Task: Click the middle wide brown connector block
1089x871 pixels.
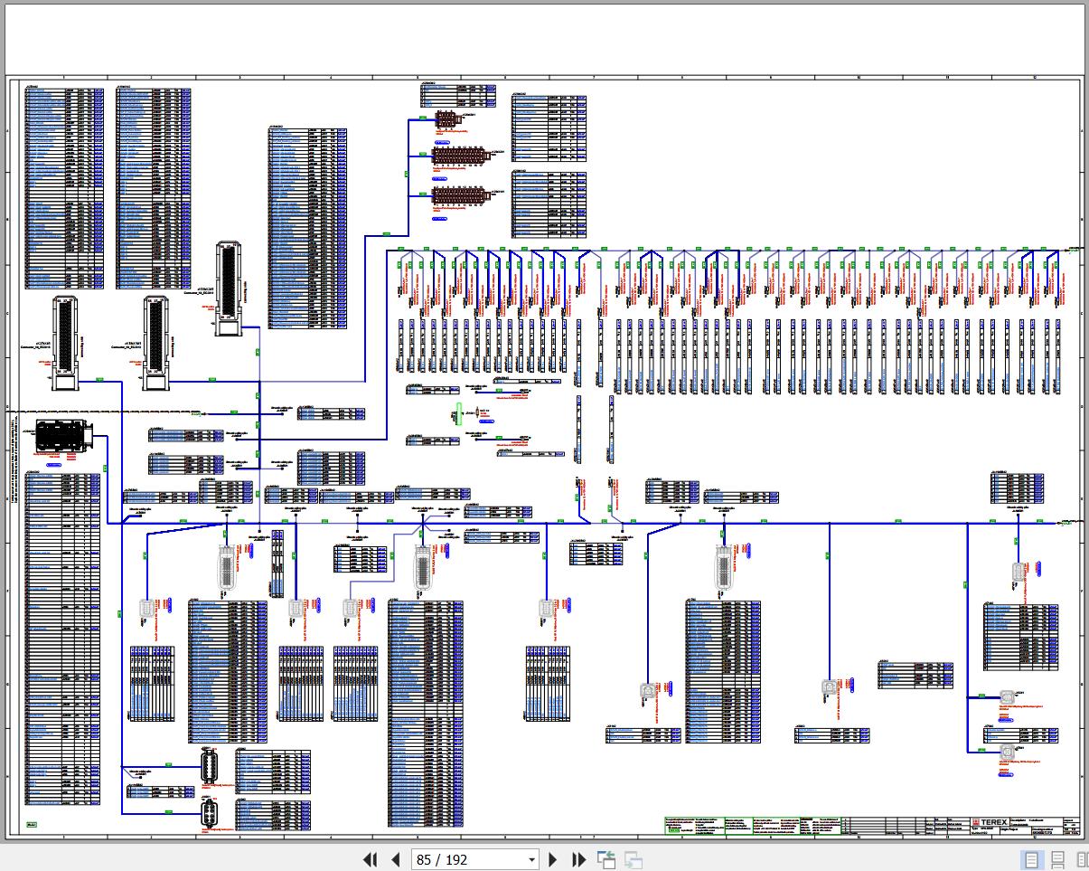Action: (461, 156)
